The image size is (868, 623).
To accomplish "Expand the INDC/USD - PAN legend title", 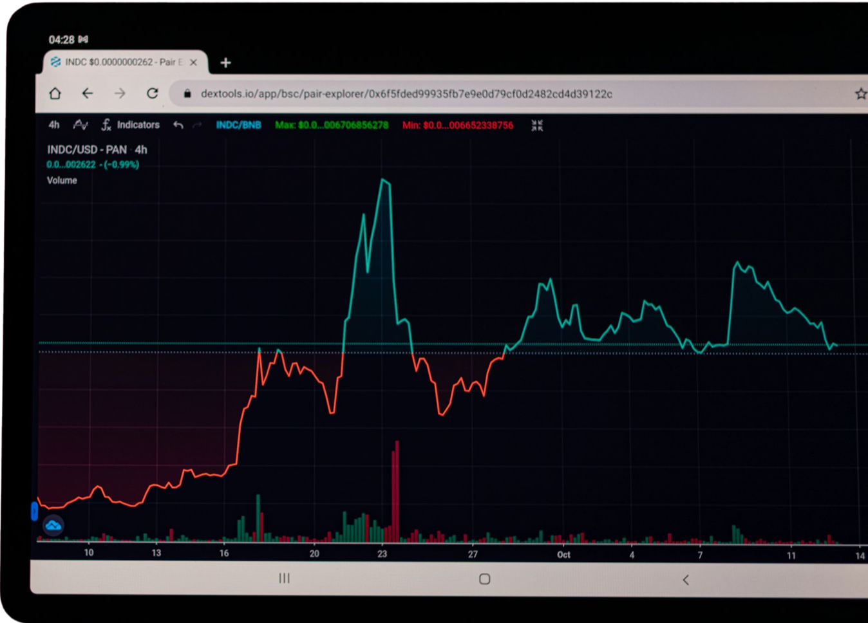I will point(97,149).
